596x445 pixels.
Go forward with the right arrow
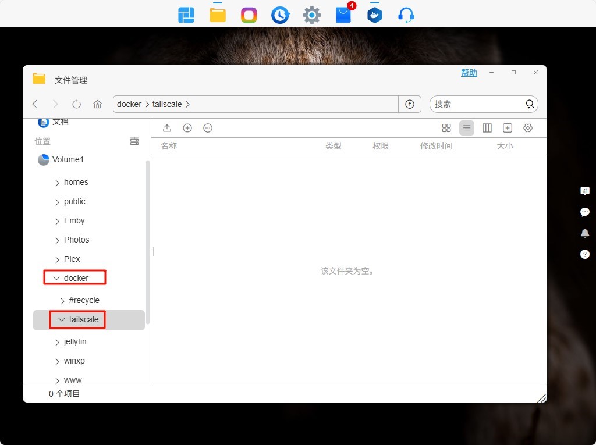[55, 104]
